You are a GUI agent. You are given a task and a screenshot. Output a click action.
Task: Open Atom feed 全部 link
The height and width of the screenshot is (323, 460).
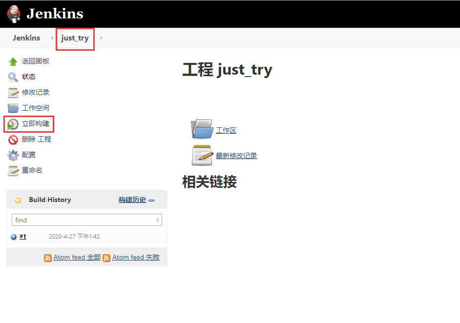click(77, 257)
